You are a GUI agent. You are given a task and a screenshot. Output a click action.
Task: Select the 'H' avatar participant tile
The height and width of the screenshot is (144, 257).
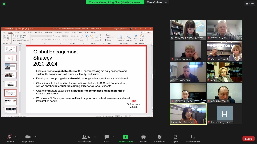(224, 114)
